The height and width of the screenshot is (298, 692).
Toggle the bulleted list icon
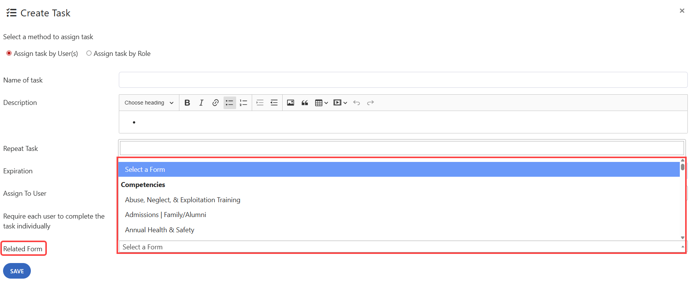point(229,103)
